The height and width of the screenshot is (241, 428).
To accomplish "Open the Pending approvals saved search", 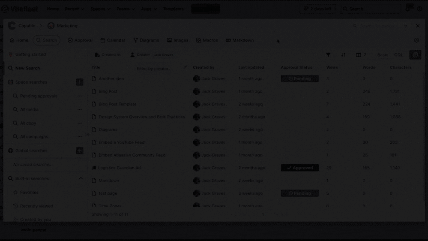I will tap(39, 96).
